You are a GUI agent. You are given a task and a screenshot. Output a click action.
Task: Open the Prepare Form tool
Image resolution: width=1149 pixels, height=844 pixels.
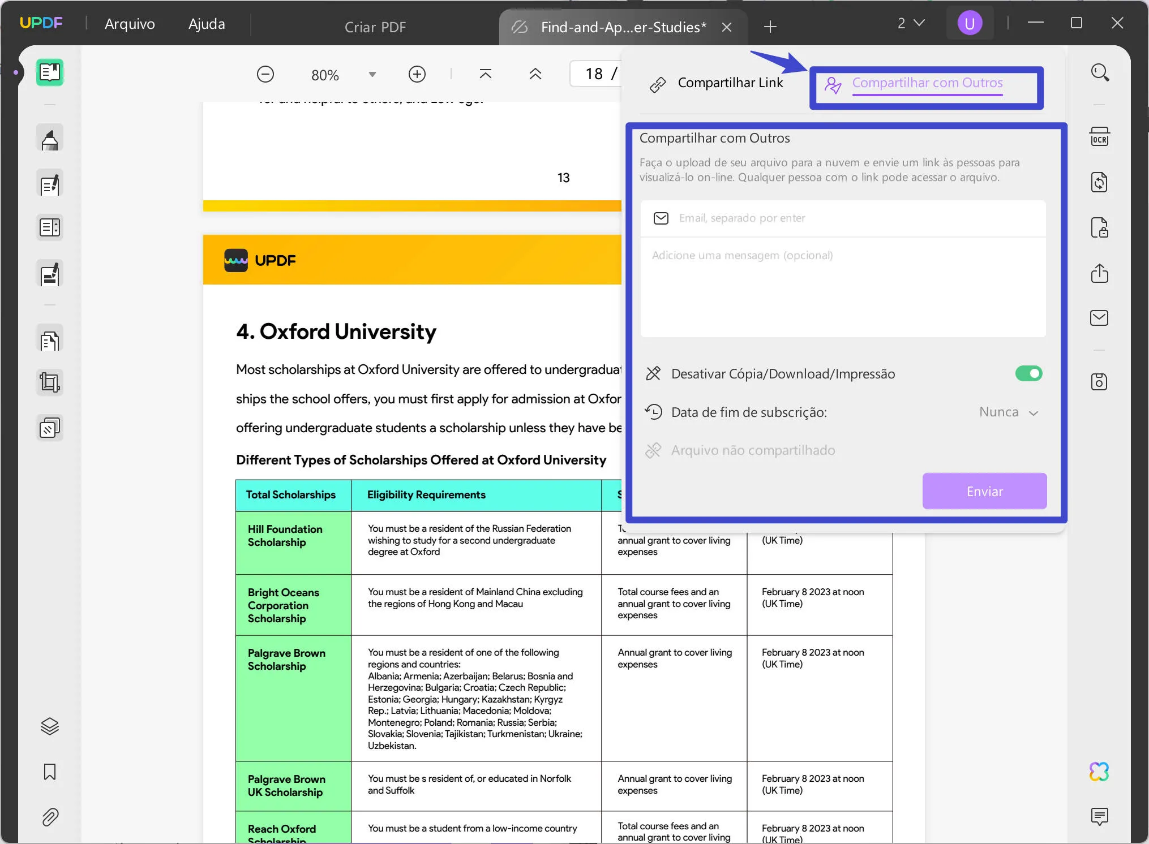[50, 228]
